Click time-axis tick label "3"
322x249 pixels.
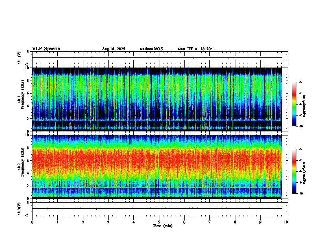click(x=108, y=222)
